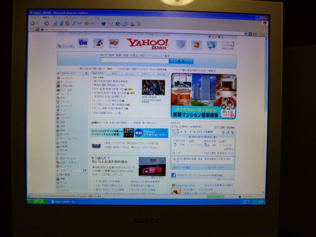Viewport: 316px width, 237px height.
Task: Open the first shopping item in services list
Action: (x=65, y=78)
